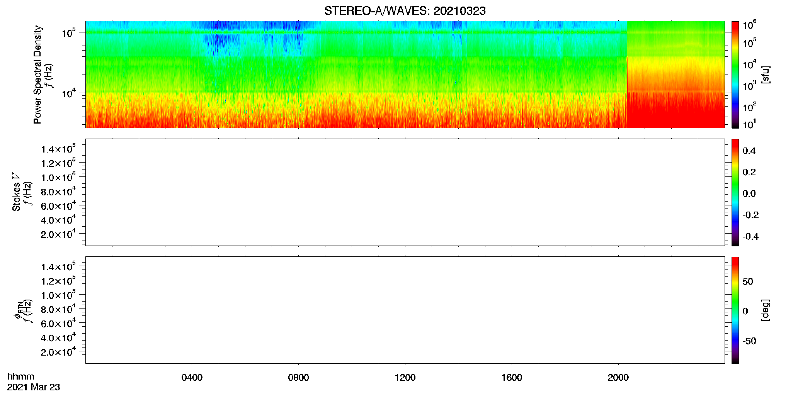The width and height of the screenshot is (810, 417).
Task: Select the Stokes V color bar
Action: pos(735,192)
